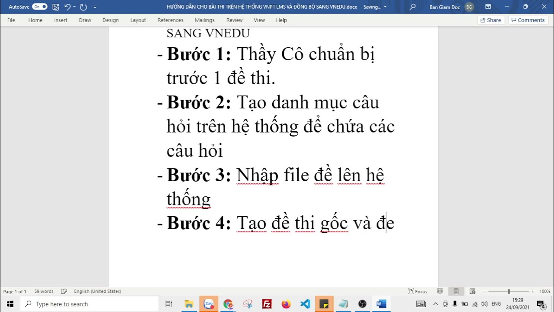Image resolution: width=554 pixels, height=312 pixels.
Task: Click the microphone tray icon
Action: pos(455,304)
